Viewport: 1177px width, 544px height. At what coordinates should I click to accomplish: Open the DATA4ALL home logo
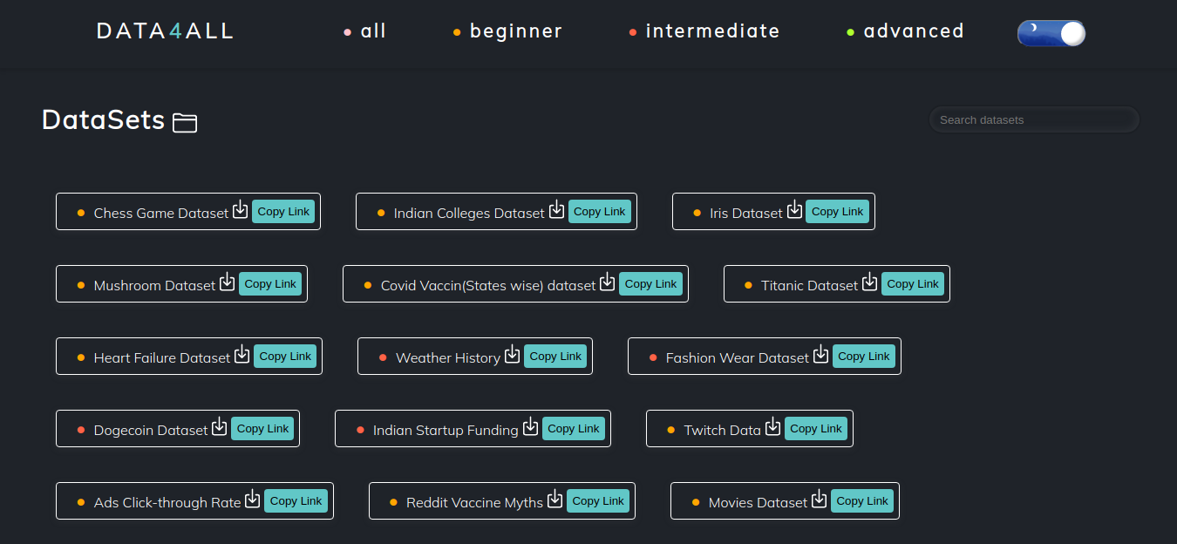point(166,31)
